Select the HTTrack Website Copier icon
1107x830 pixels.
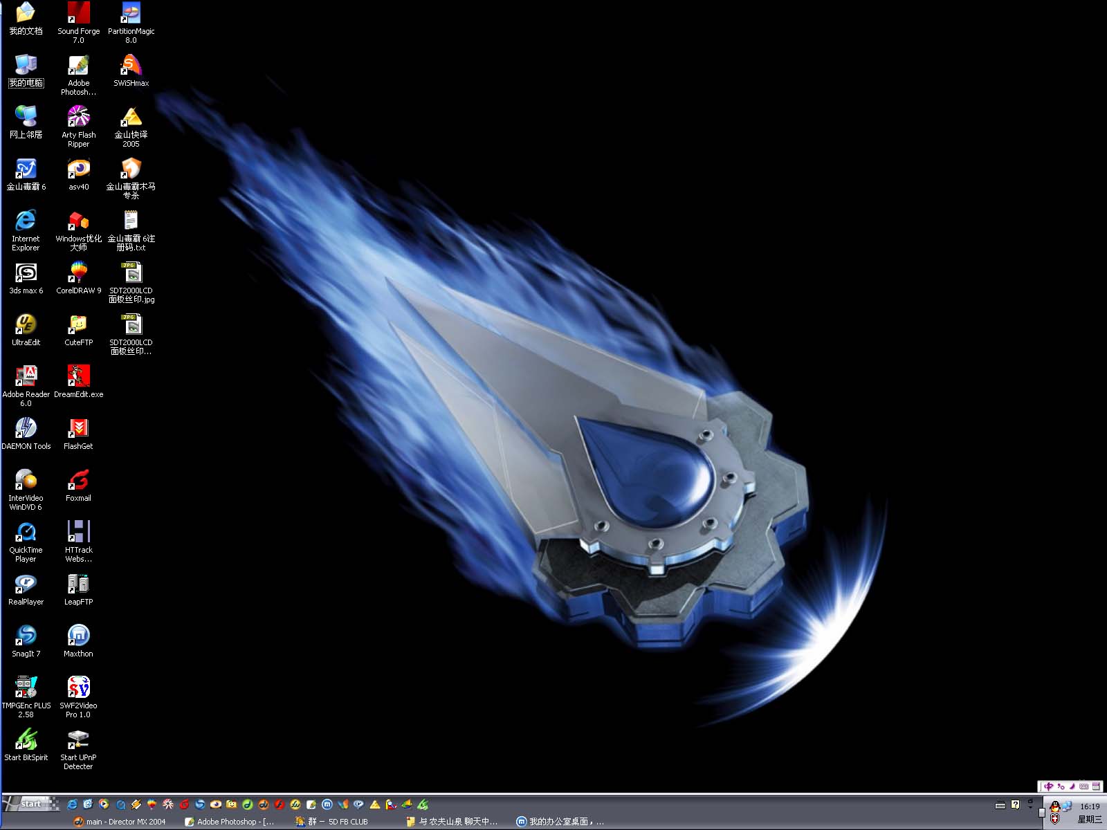click(x=78, y=542)
